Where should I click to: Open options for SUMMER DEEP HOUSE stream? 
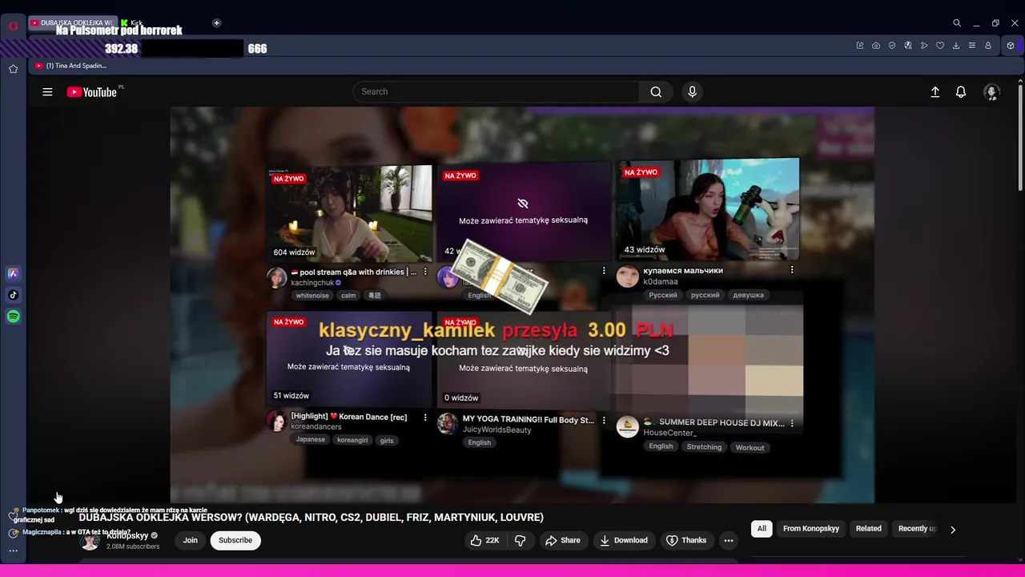click(792, 423)
